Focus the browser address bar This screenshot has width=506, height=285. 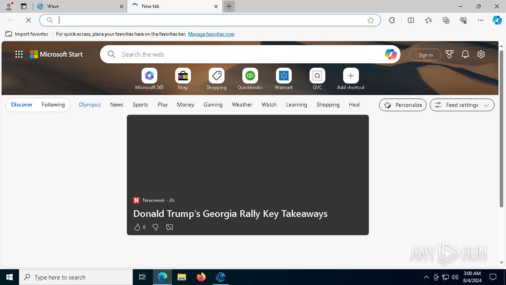pos(210,20)
